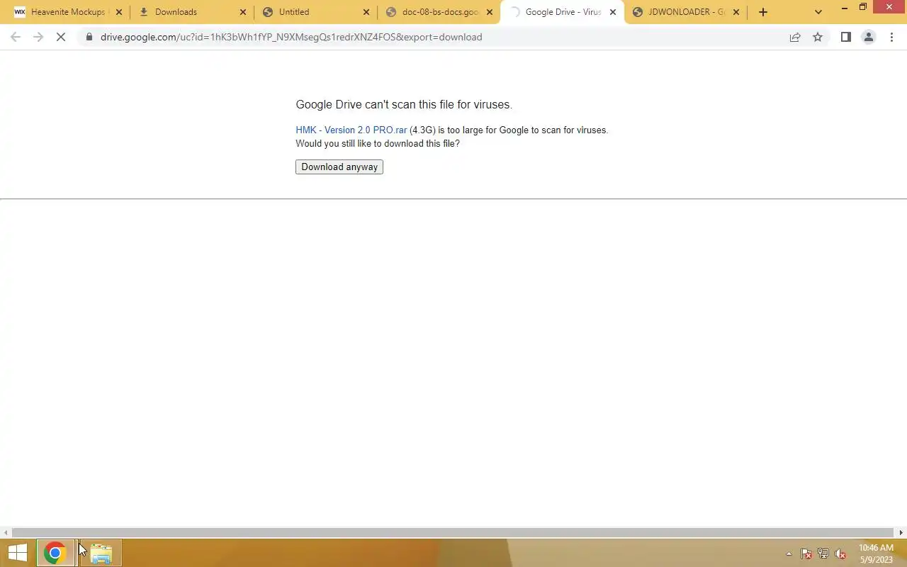Close the Downloads tab
Image resolution: width=907 pixels, height=567 pixels.
point(243,12)
